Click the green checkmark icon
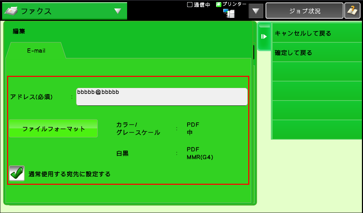The image size is (363, 213). (x=17, y=174)
